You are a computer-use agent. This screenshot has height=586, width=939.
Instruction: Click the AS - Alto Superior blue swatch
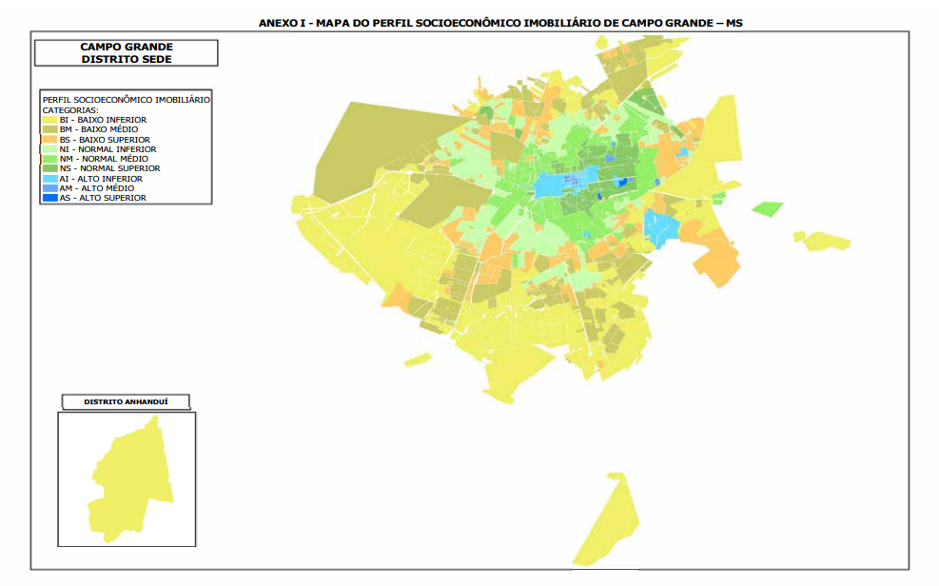tap(49, 198)
